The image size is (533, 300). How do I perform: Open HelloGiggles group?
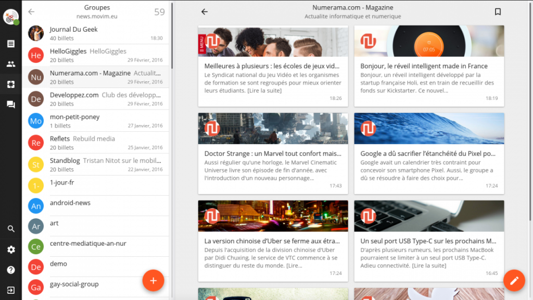click(96, 55)
